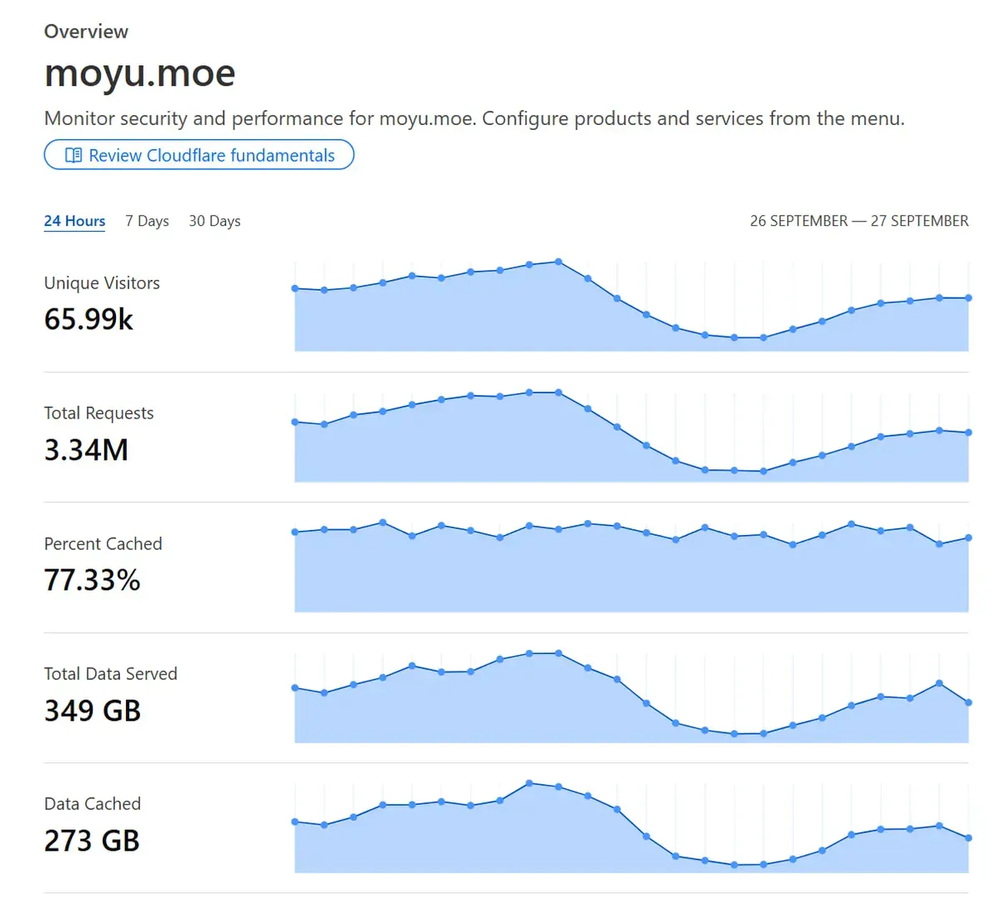Click the Unique Visitors label

(102, 283)
